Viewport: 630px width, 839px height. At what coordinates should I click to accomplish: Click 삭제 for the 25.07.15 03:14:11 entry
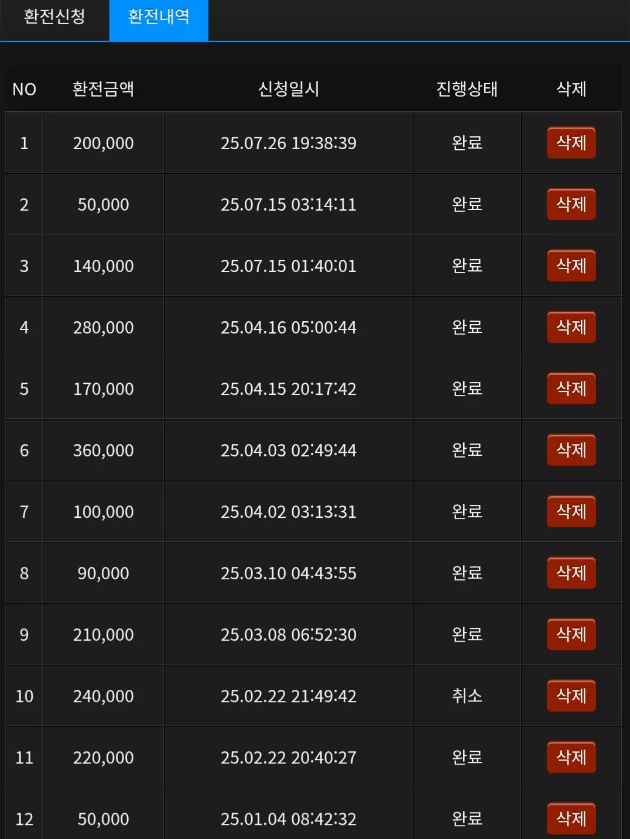(571, 204)
